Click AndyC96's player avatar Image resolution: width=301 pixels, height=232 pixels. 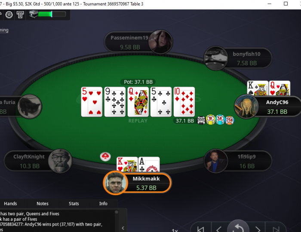point(246,107)
